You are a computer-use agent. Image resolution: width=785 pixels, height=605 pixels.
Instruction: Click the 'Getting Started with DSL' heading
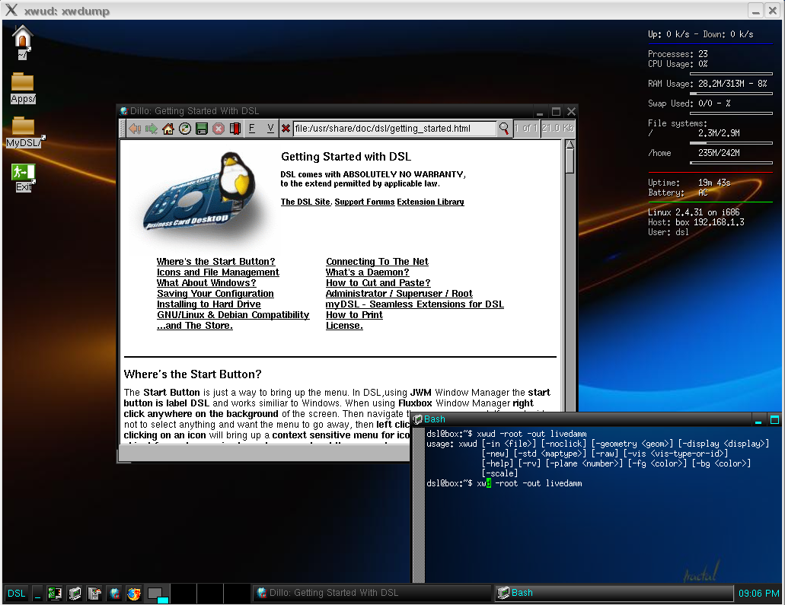(346, 157)
